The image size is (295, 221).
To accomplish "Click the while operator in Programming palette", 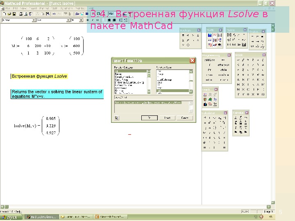I will 224,70.
